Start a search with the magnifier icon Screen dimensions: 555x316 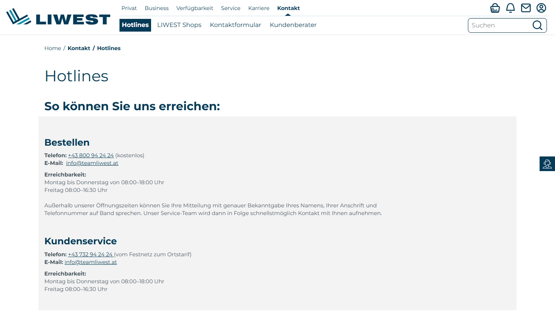537,25
